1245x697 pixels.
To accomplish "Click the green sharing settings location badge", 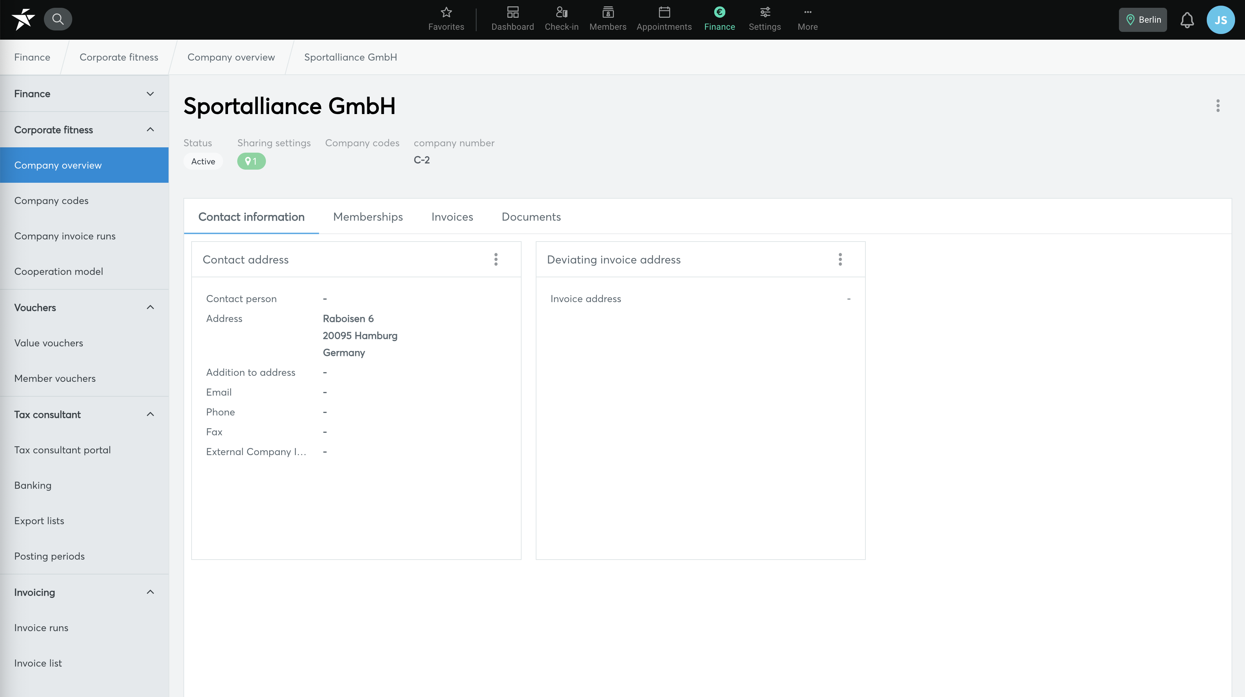I will (x=251, y=161).
